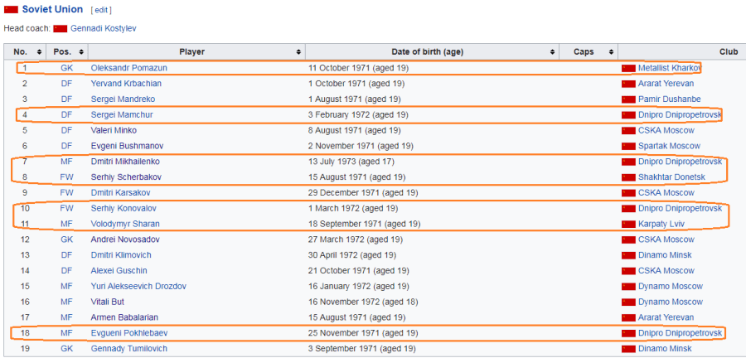
Task: Click the flag icon beside Ararat Yerevan in row 2
Action: pos(628,84)
